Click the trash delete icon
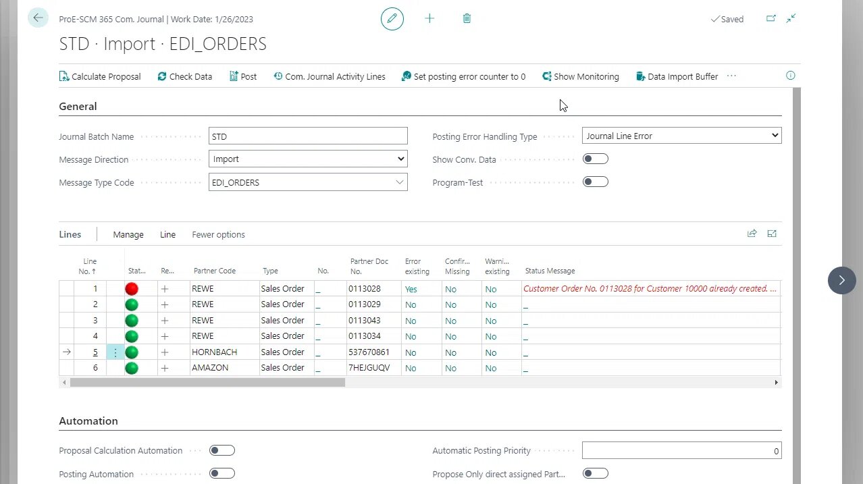The image size is (863, 484). (x=467, y=19)
